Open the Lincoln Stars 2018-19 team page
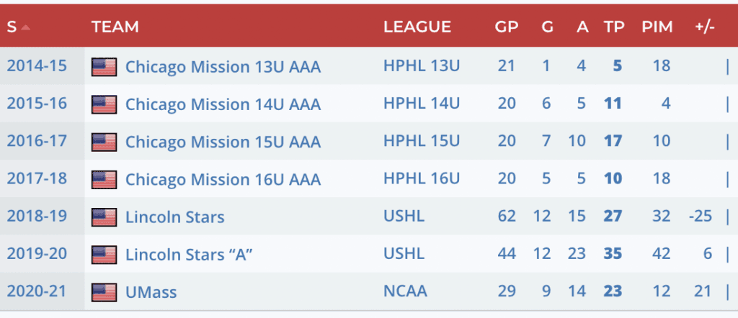Image resolution: width=738 pixels, height=318 pixels. (174, 217)
